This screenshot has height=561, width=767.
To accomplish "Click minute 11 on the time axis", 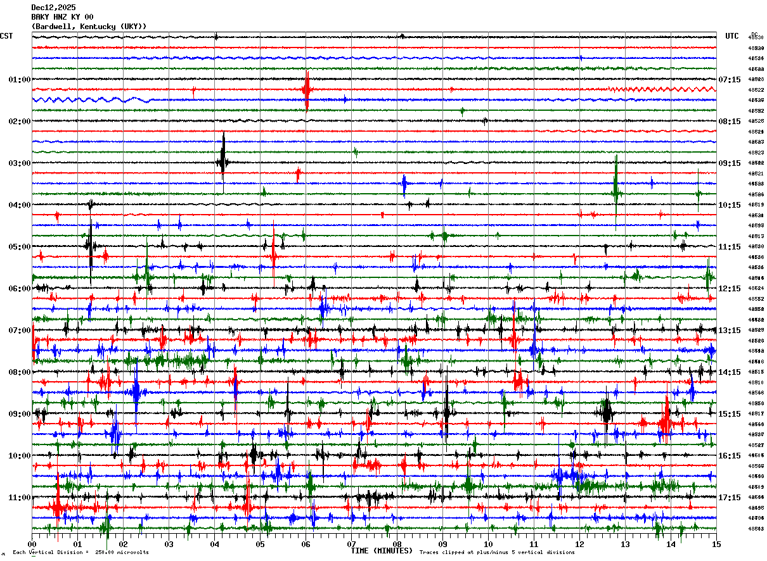I will tap(534, 544).
